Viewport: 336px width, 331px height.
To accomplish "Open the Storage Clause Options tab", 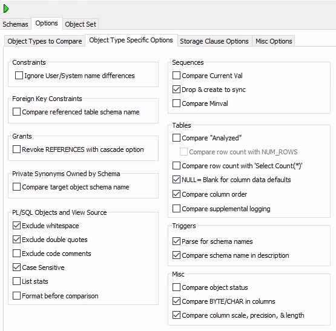I will tap(214, 41).
